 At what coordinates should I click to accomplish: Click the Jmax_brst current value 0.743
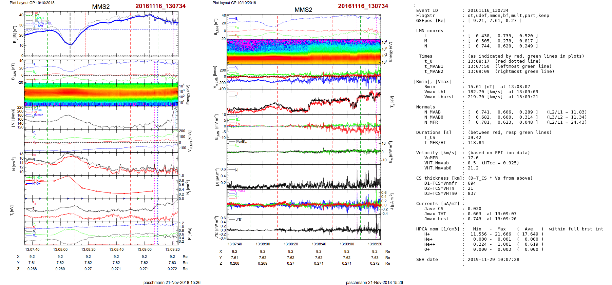click(x=474, y=219)
